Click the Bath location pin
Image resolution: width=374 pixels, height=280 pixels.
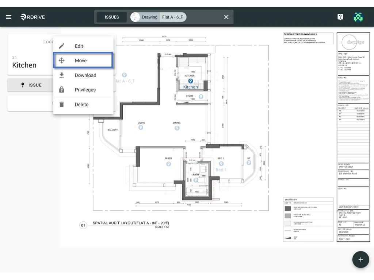(196, 180)
